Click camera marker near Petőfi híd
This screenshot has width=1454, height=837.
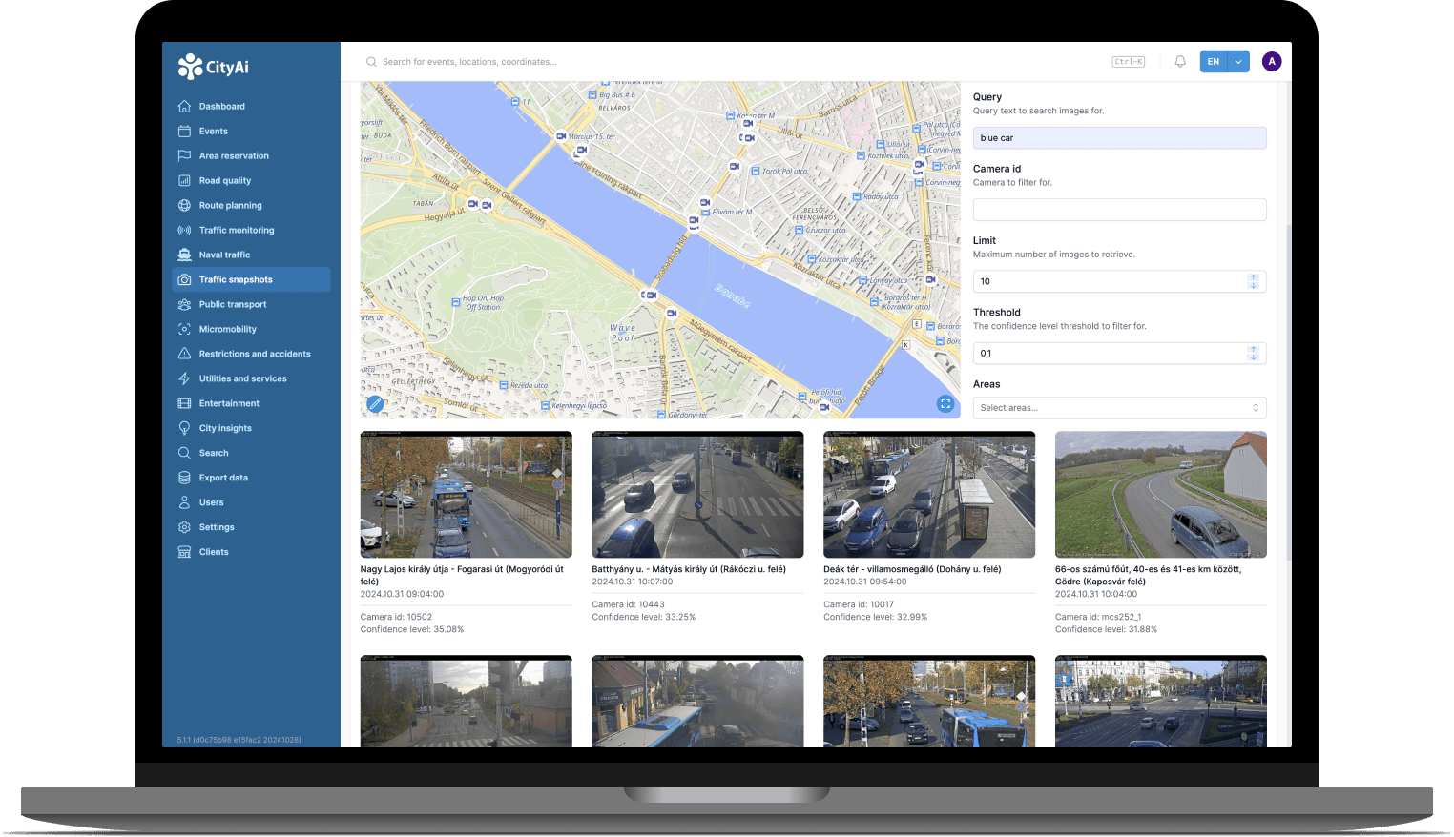[x=824, y=407]
